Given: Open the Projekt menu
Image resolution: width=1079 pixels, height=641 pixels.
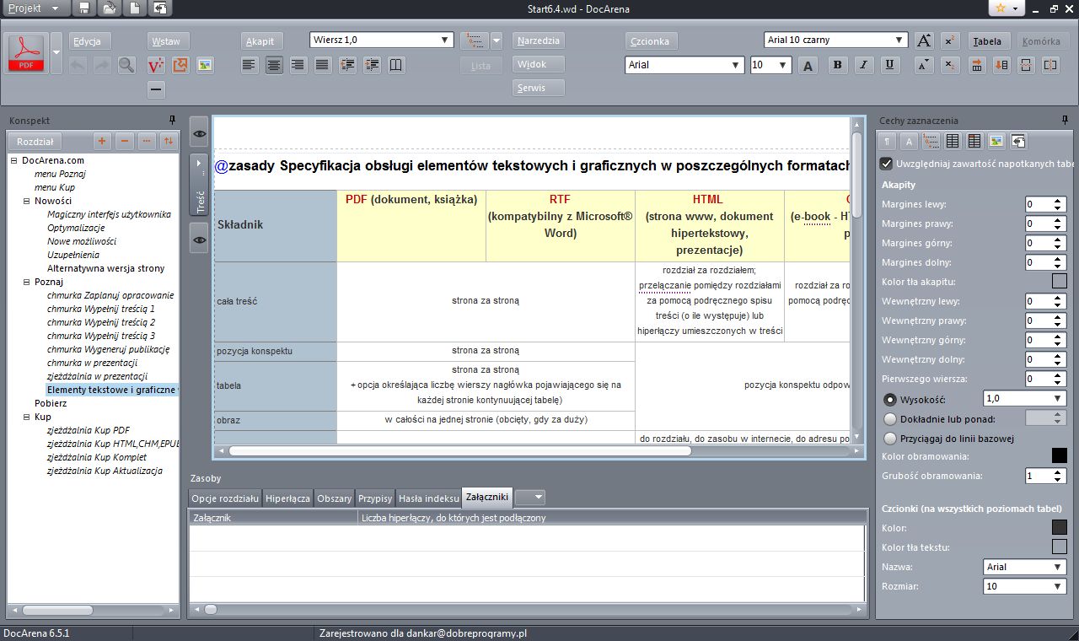Looking at the screenshot, I should click(x=35, y=8).
